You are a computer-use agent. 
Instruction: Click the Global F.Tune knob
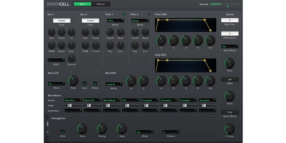(230, 129)
